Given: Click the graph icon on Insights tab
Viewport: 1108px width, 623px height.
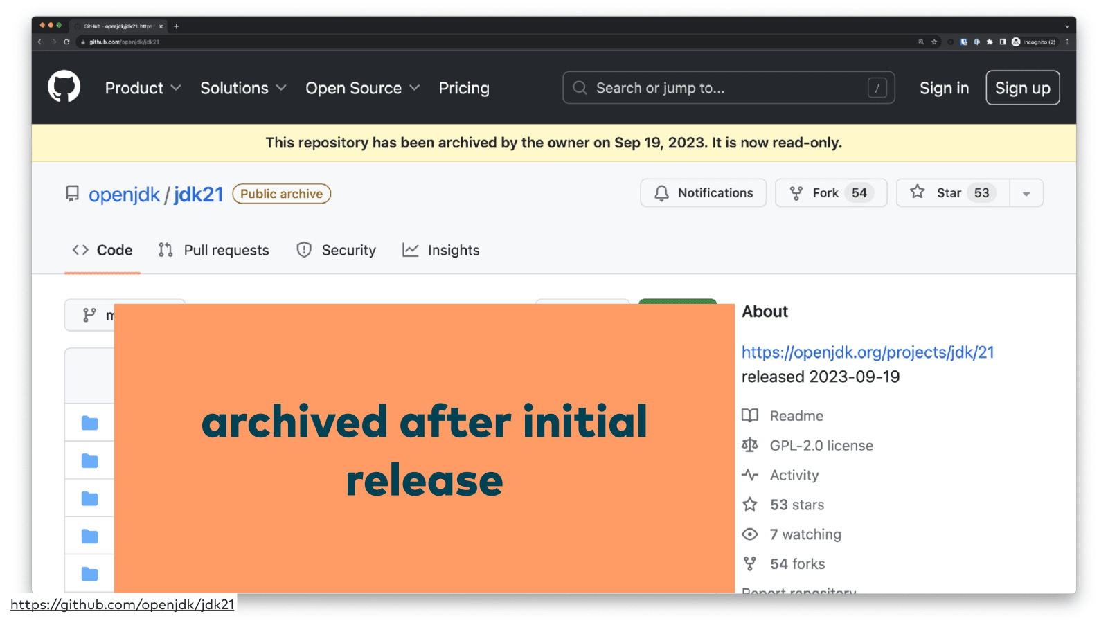Looking at the screenshot, I should [410, 250].
